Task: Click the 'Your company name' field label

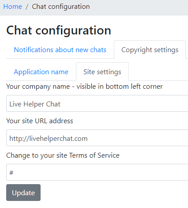Action: (x=84, y=87)
